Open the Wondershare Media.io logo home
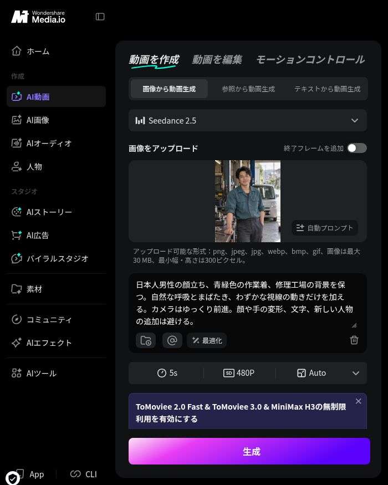The image size is (388, 485). 38,17
